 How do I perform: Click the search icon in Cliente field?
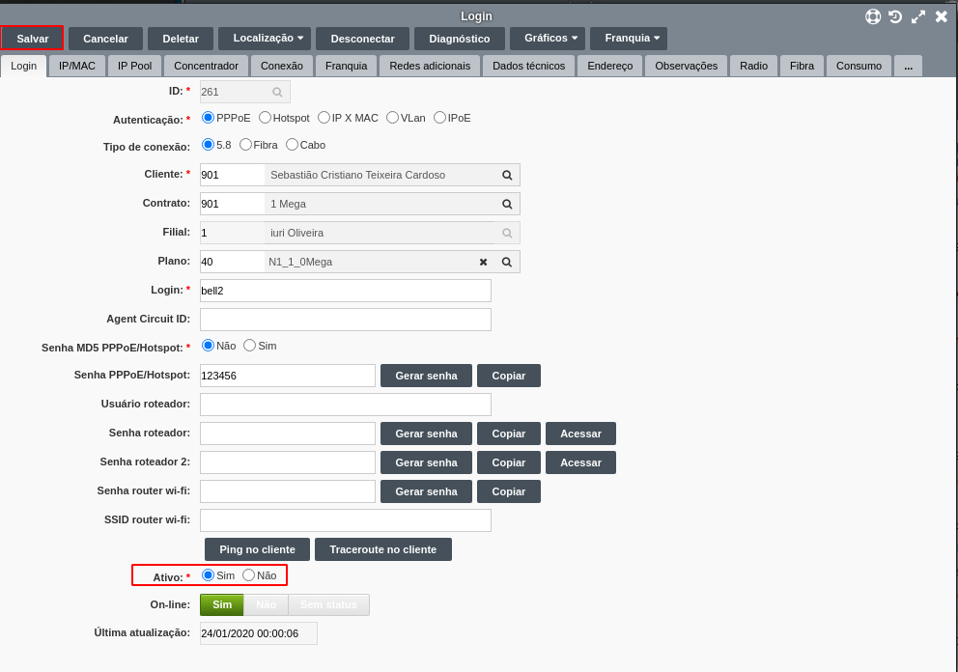507,175
